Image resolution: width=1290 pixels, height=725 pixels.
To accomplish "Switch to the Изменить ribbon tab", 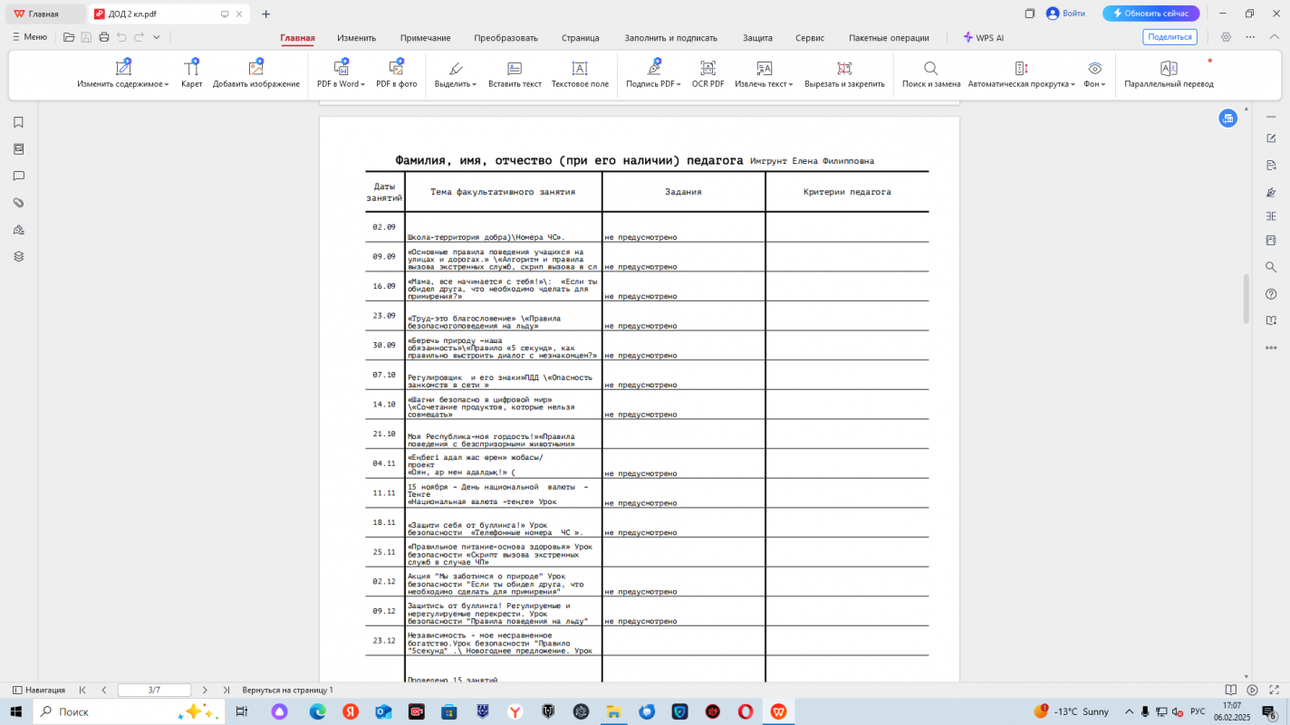I will (x=356, y=38).
